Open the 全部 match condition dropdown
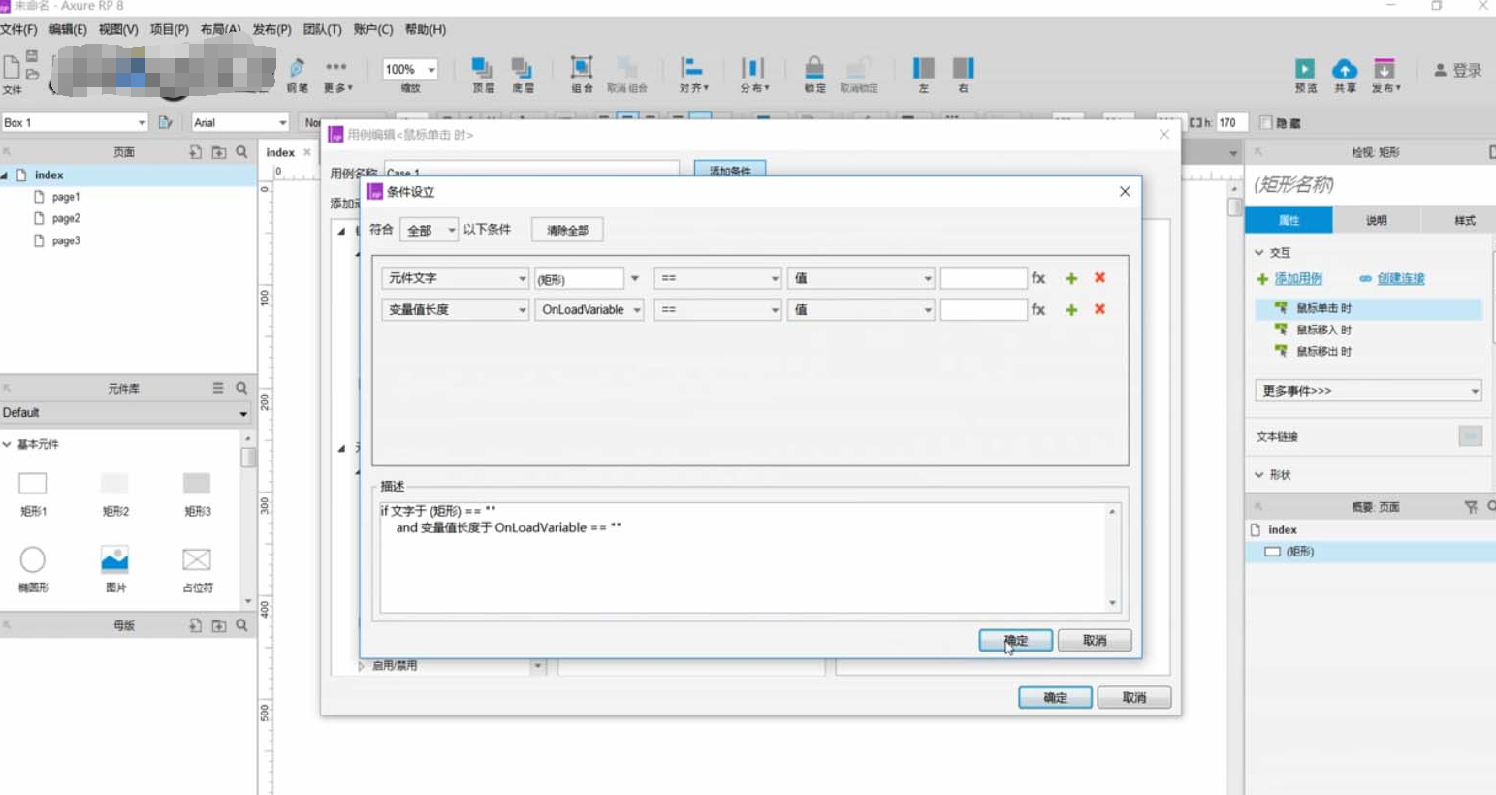Viewport: 1496px width, 795px height. (x=430, y=229)
